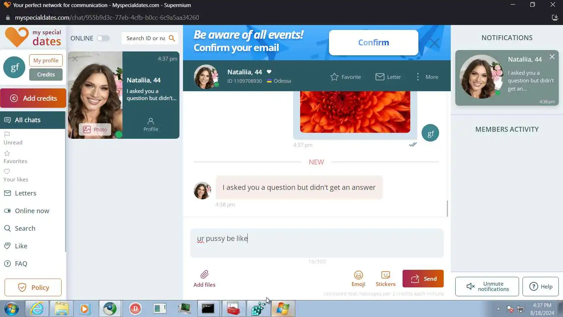Select All chats in sidebar
Screen dimensions: 563x317
click(x=33, y=120)
